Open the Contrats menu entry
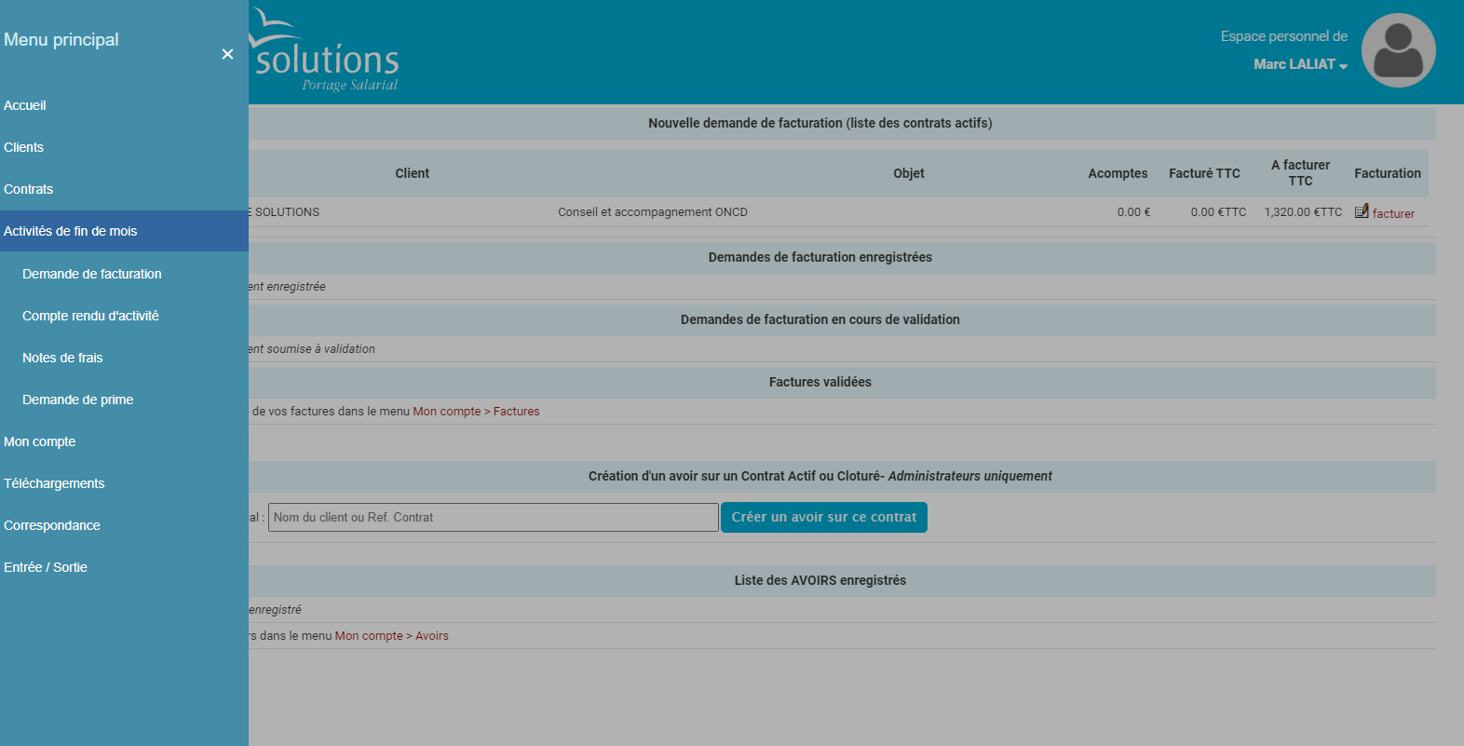1464x746 pixels. [x=28, y=189]
